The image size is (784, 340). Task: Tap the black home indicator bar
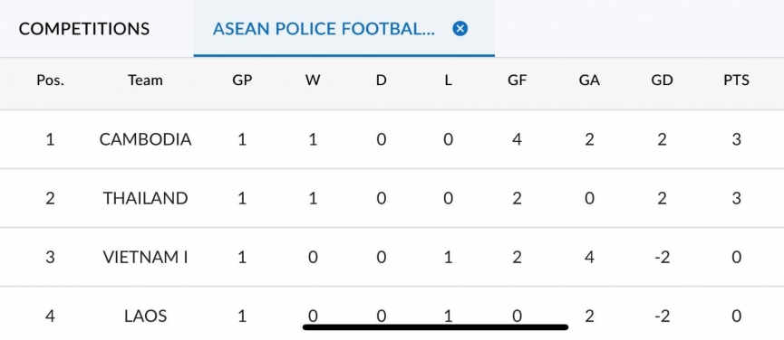[435, 327]
